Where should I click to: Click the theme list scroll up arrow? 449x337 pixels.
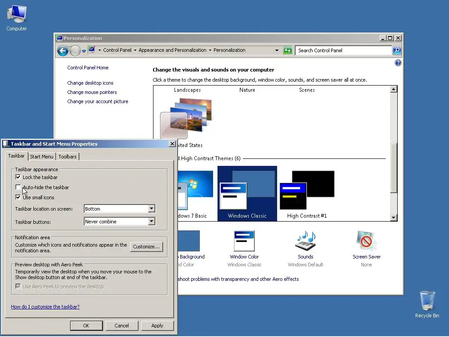click(393, 89)
